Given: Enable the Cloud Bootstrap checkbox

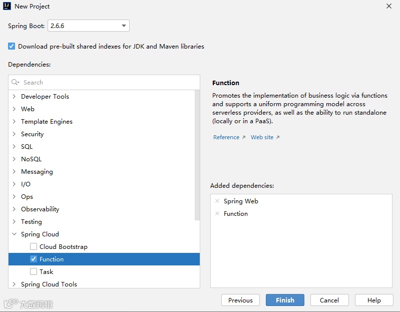Looking at the screenshot, I should point(34,246).
